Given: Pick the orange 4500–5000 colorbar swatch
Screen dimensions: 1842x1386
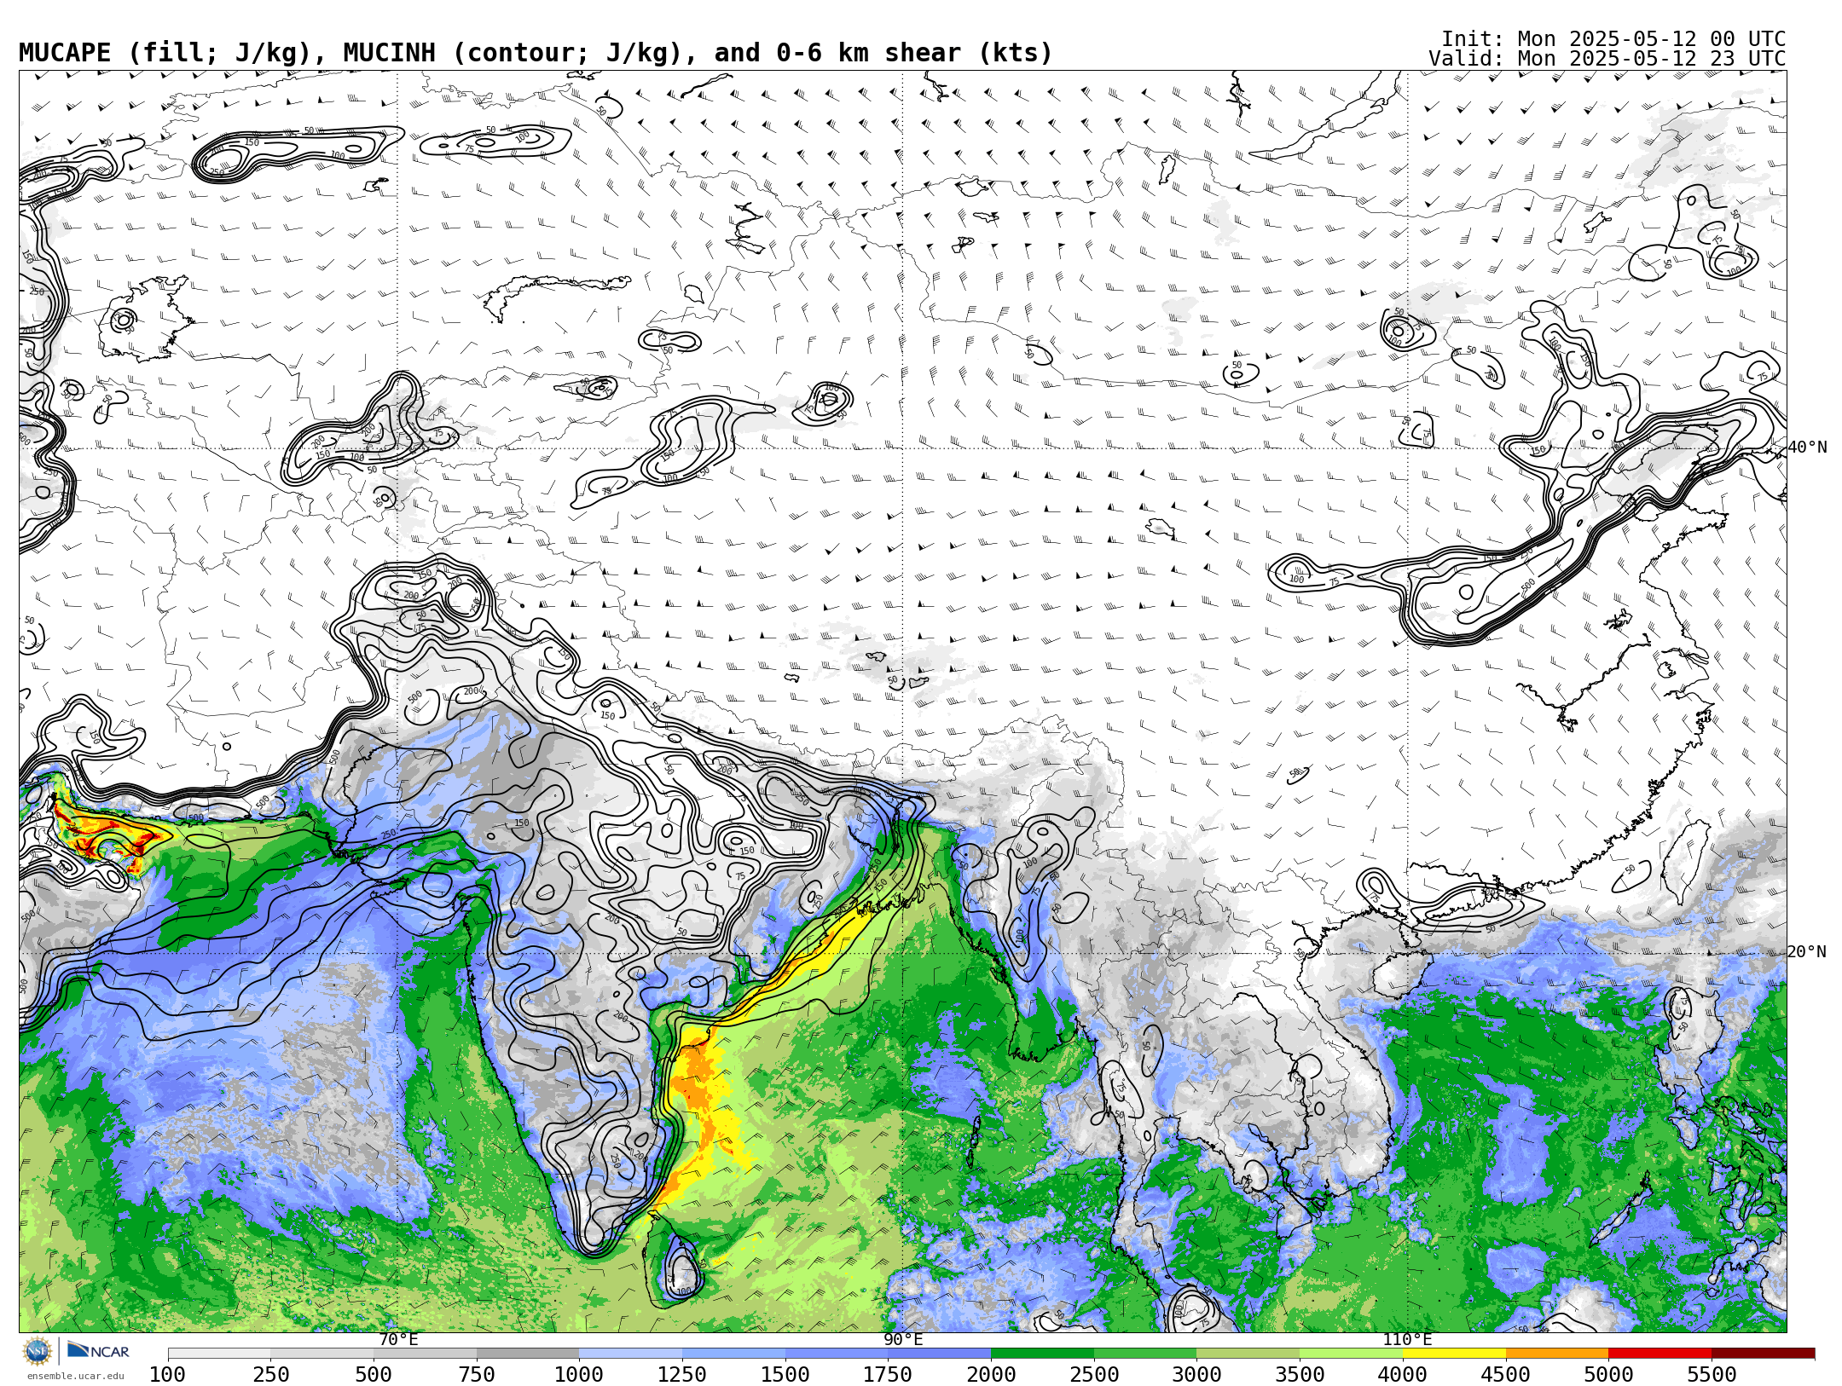Looking at the screenshot, I should [1557, 1354].
